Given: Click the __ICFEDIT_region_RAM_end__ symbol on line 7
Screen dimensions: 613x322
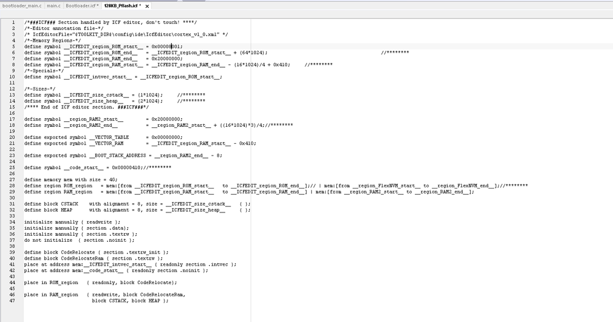Looking at the screenshot, I should (x=101, y=59).
